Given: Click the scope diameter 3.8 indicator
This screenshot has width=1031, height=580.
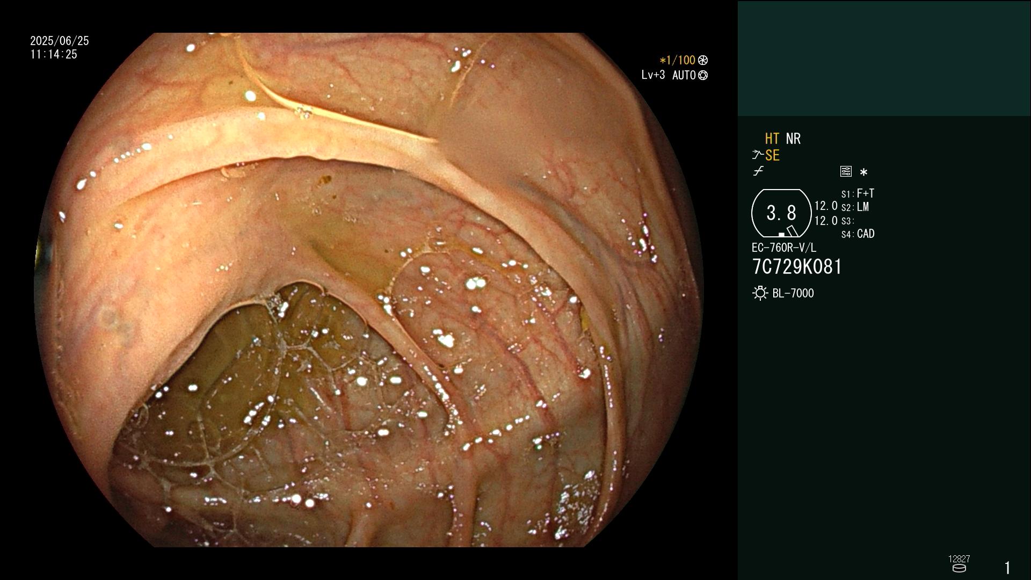Looking at the screenshot, I should [781, 213].
